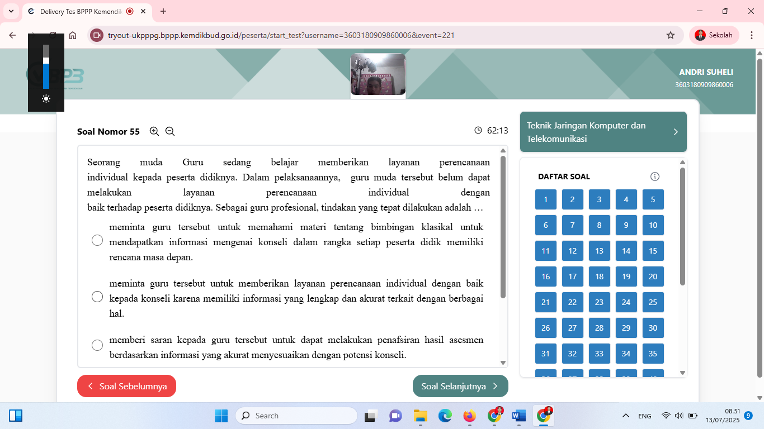Bookmark the page with the star icon

coord(670,35)
